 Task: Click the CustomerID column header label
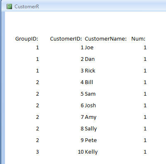click(66, 39)
